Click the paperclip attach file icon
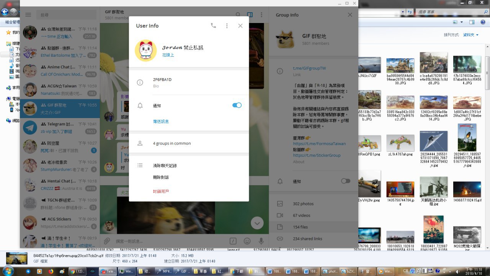This screenshot has width=490, height=276. pos(107,241)
